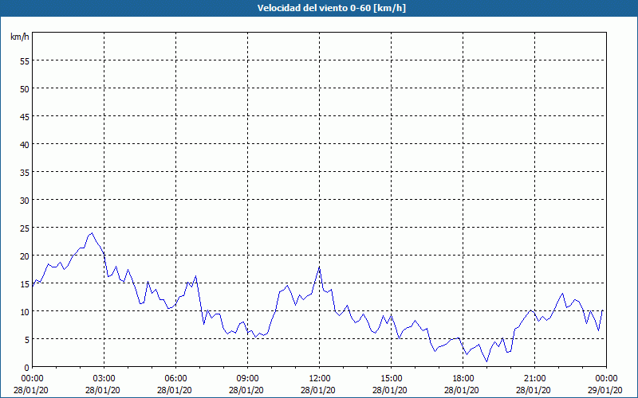
Task: Click the 12:00 time label on x-axis
Action: [320, 379]
